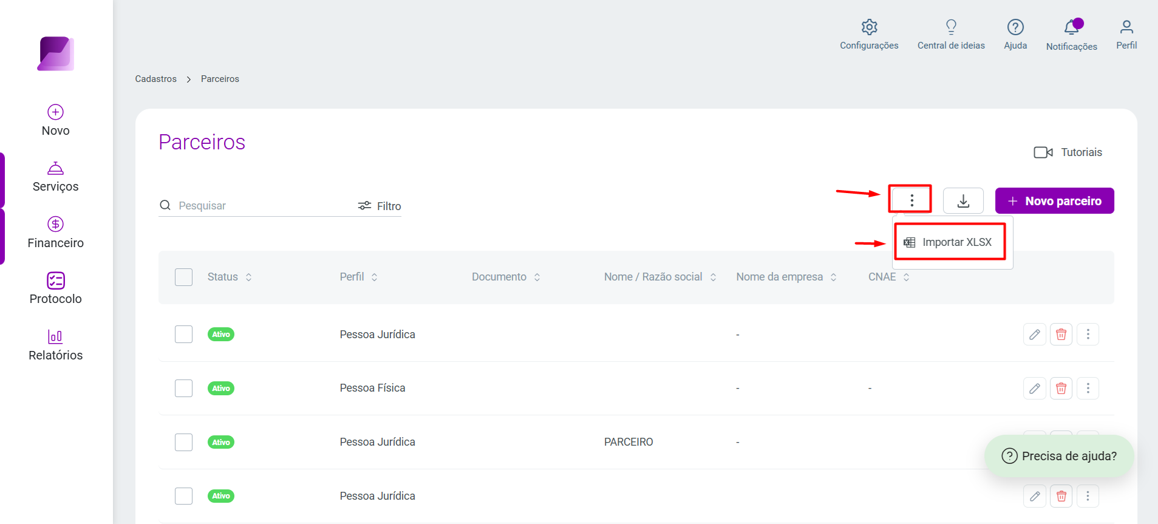Open the Central de ideias lightbulb
Viewport: 1158px width, 524px height.
[x=951, y=27]
